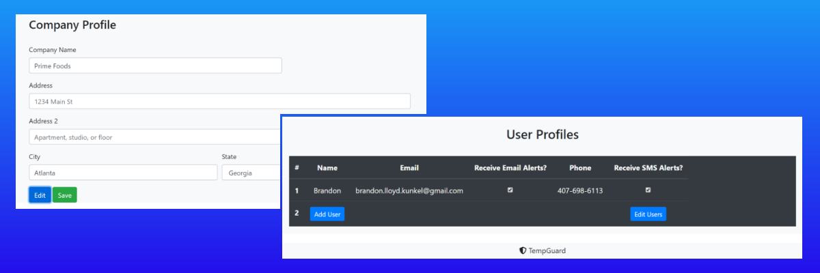Click the Company Name label
Image resolution: width=820 pixels, height=273 pixels.
53,50
